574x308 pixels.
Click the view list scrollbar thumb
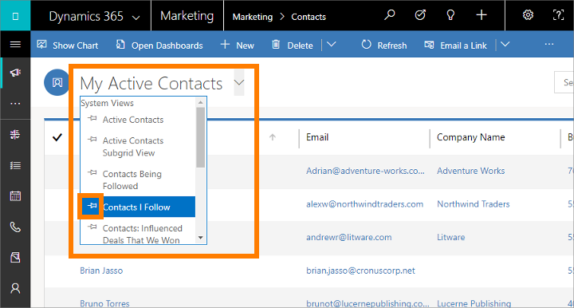coord(200,137)
